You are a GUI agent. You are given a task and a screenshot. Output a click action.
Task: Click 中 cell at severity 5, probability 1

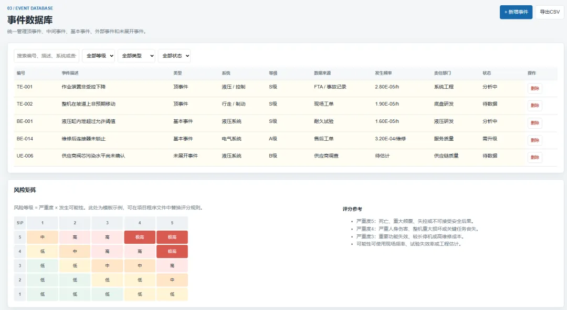pos(43,237)
